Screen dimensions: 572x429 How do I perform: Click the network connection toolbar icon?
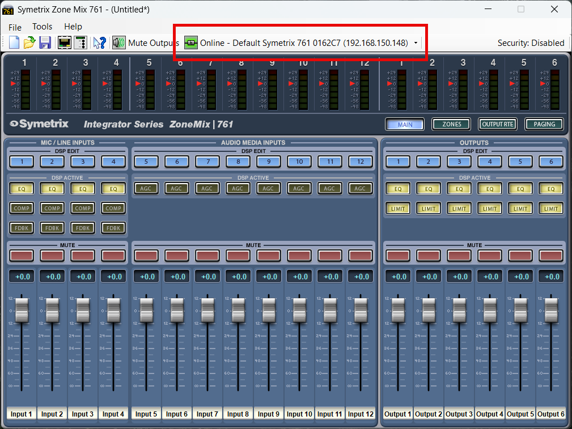coord(65,43)
